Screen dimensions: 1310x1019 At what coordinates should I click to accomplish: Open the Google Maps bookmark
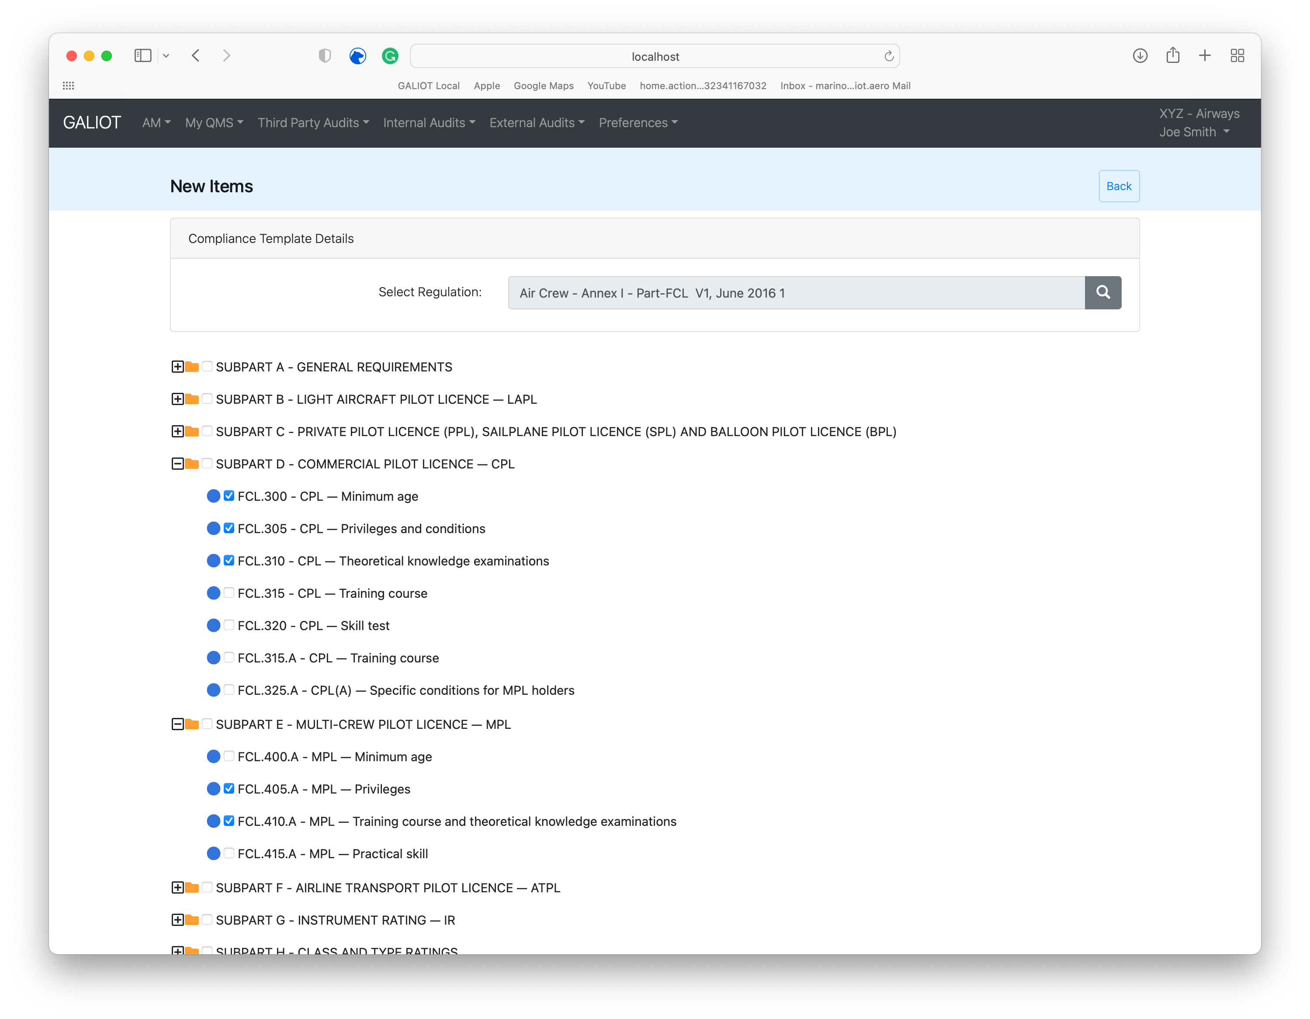pos(544,86)
